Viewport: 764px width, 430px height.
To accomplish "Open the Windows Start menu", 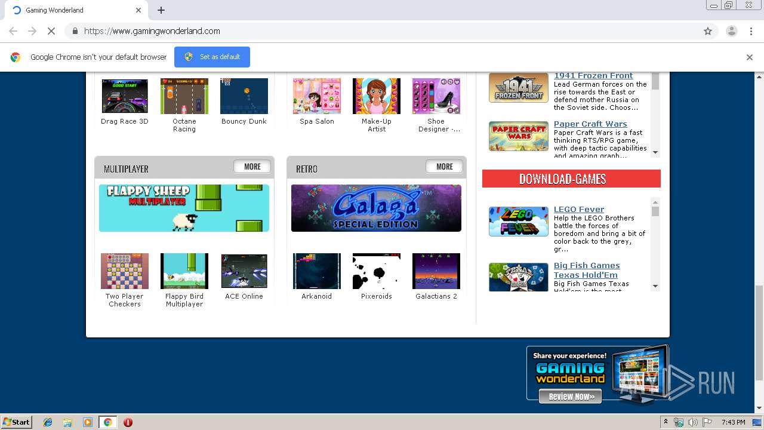I will click(16, 422).
